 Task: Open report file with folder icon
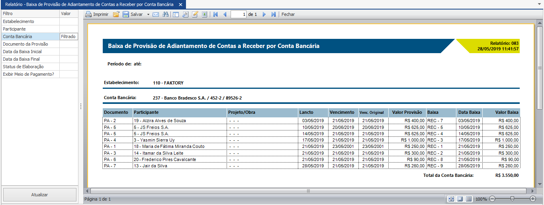[116, 14]
